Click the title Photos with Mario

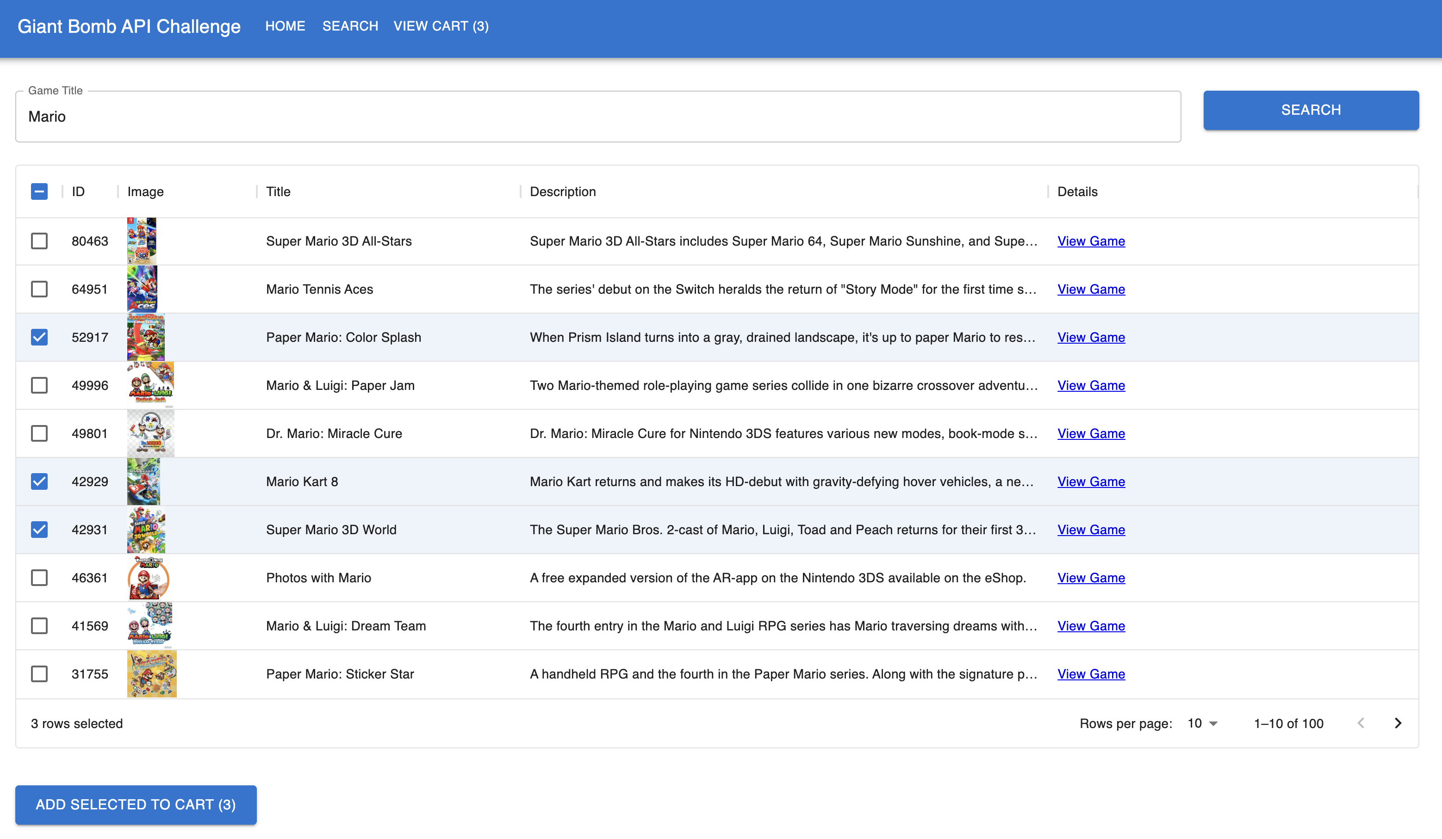318,577
